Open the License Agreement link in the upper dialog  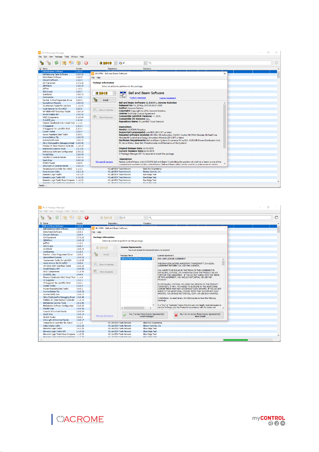click(168, 98)
